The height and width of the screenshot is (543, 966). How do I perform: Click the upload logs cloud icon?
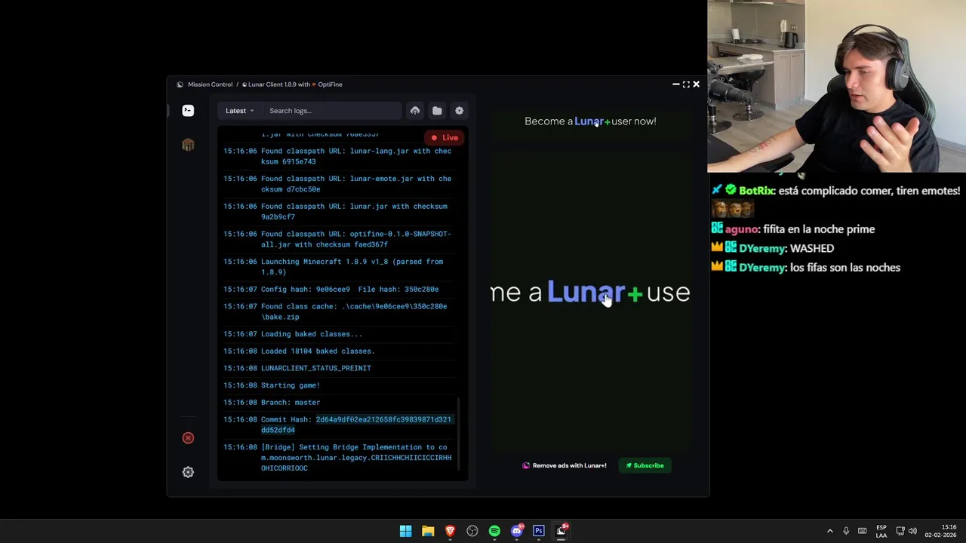(x=415, y=111)
